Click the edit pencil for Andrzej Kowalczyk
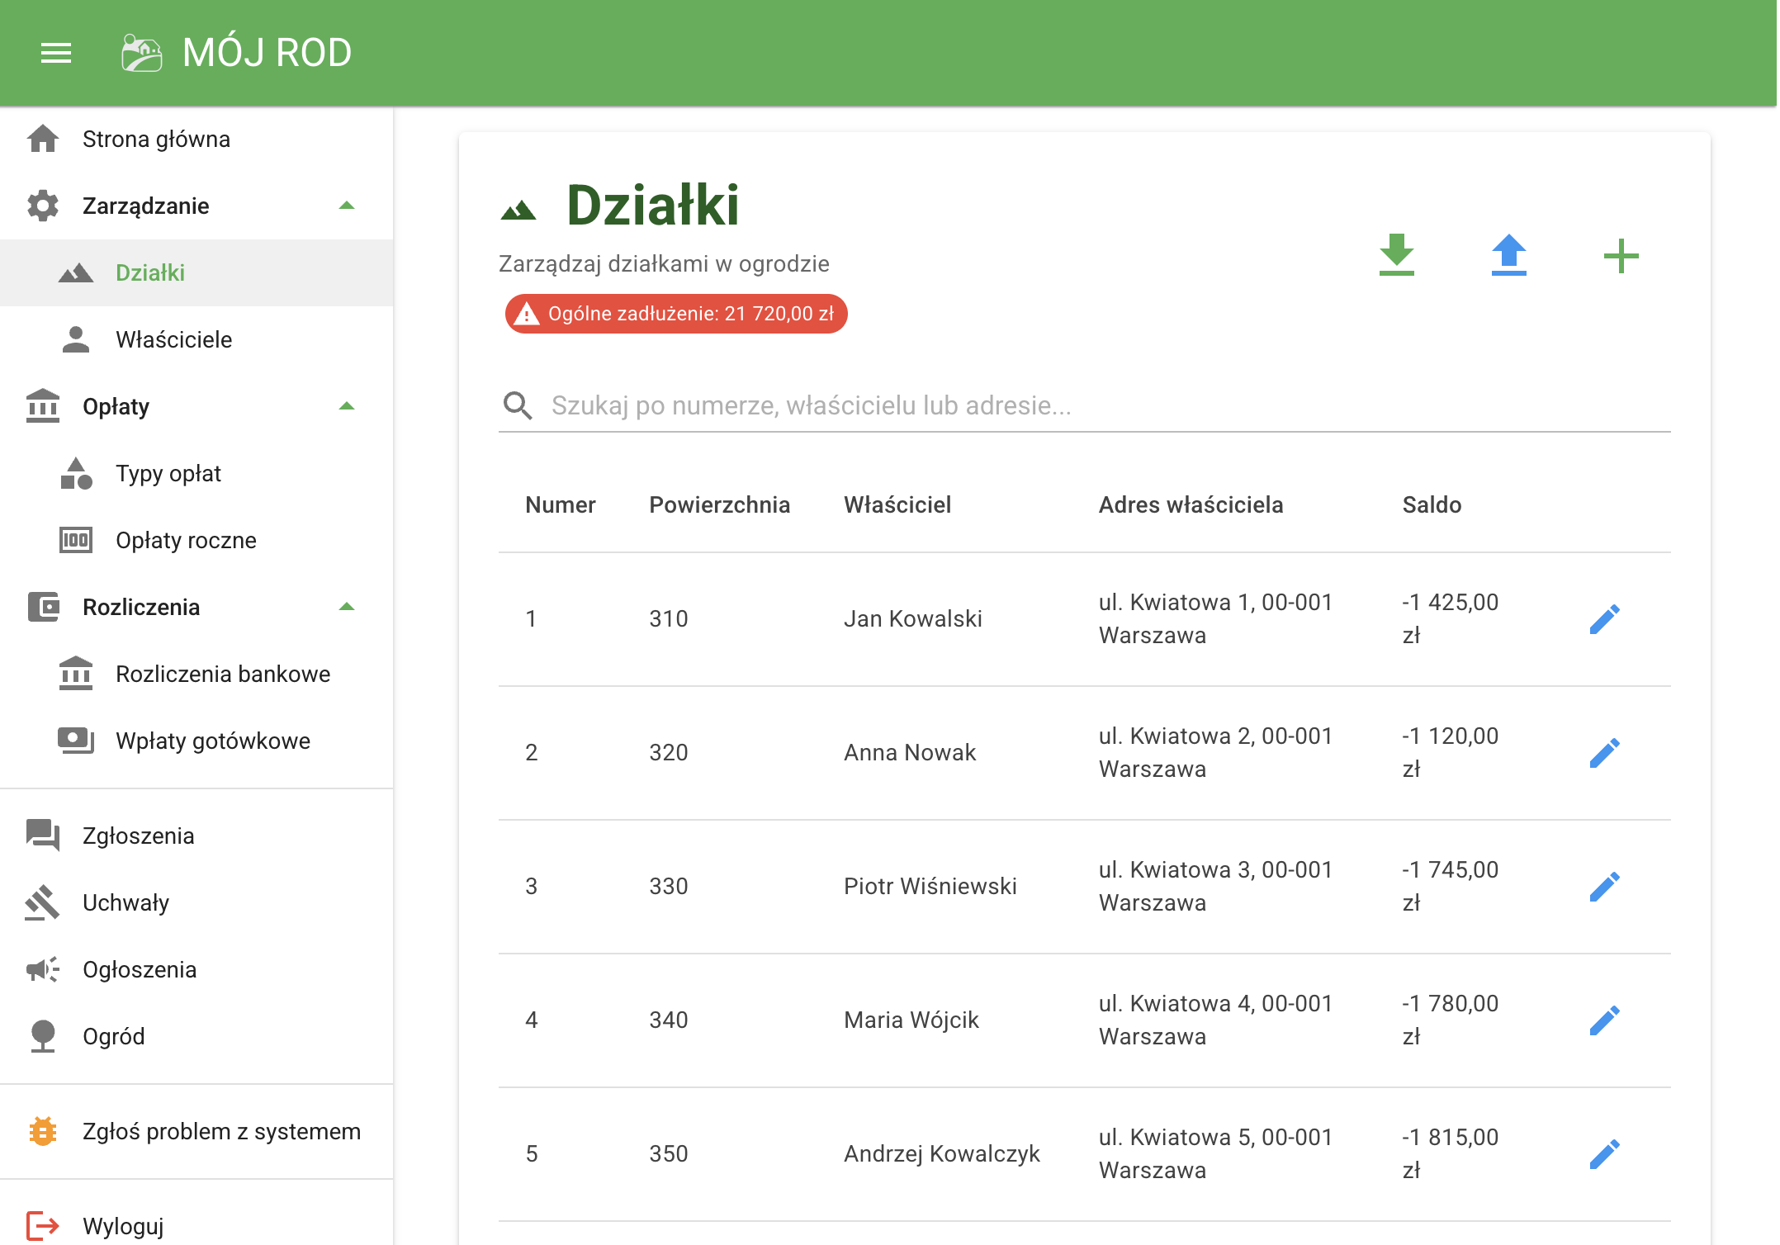Viewport: 1780px width, 1245px height. coord(1604,1154)
